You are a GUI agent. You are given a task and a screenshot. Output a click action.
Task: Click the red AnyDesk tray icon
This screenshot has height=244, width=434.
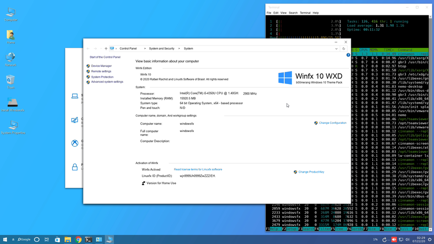[394, 239]
